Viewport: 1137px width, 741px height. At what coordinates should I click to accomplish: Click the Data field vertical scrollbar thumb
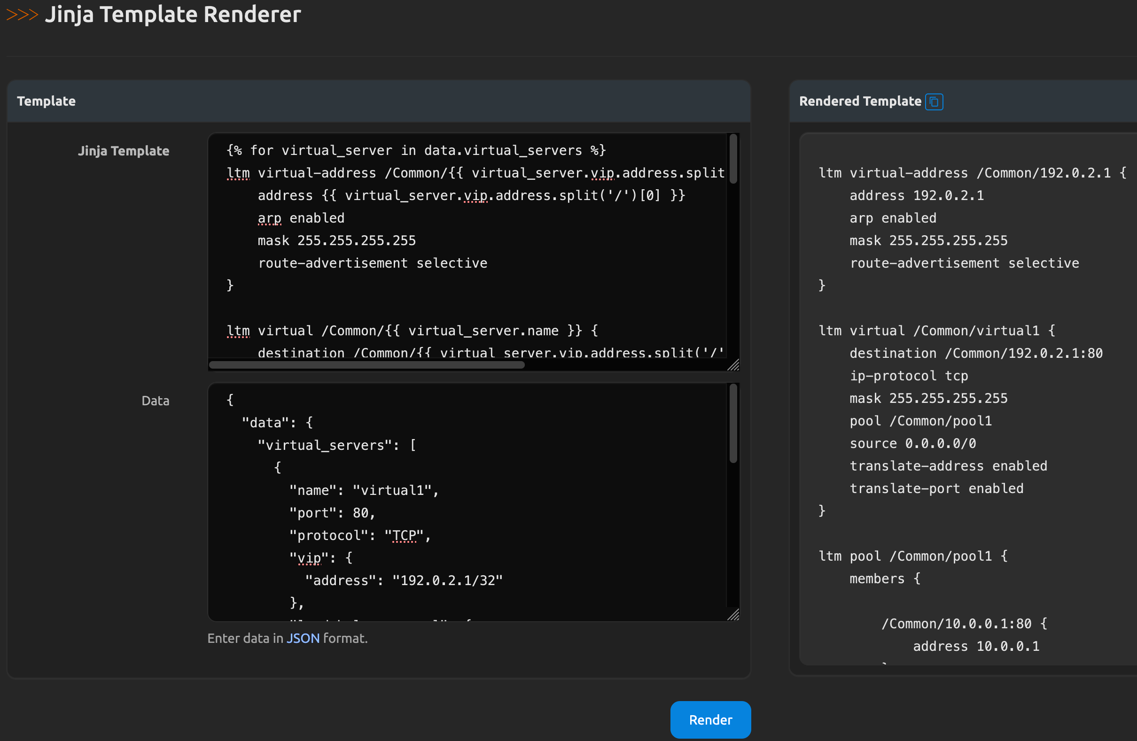733,423
